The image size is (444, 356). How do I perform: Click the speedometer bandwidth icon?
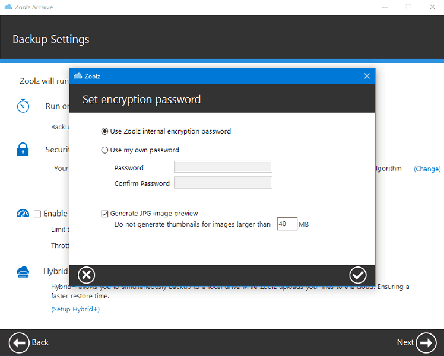click(23, 213)
